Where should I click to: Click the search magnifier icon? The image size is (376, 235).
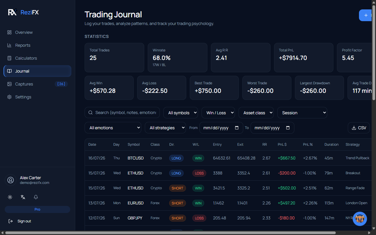coord(90,113)
